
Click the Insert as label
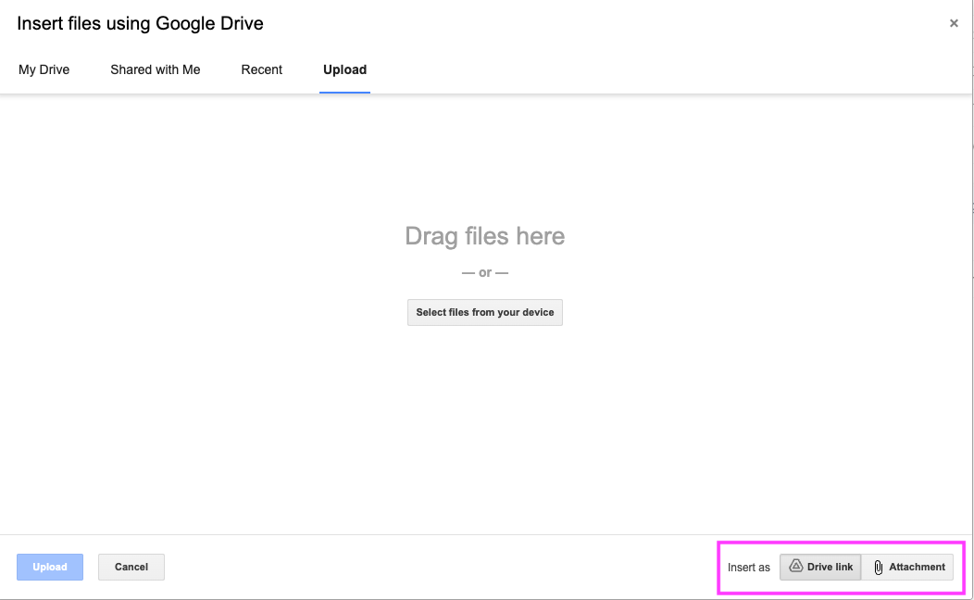tap(748, 568)
